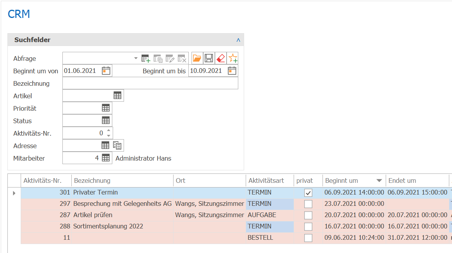Open saved search with folder icon
This screenshot has width=452, height=253.
(197, 58)
